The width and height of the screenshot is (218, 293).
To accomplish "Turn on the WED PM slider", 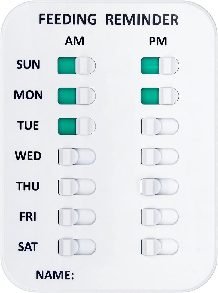I will point(160,157).
